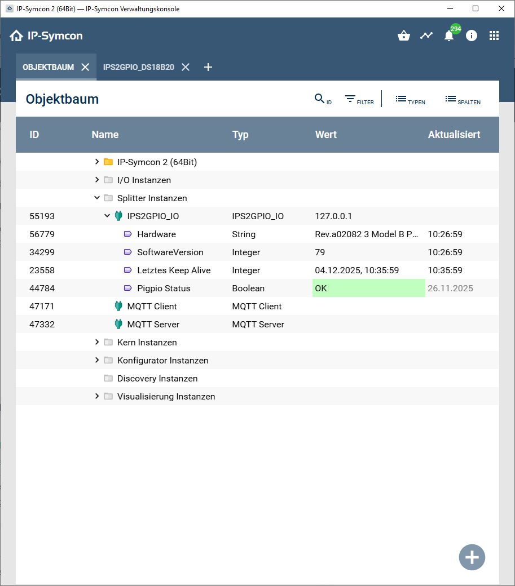Click the IP-Symcon home logo icon

click(x=16, y=36)
